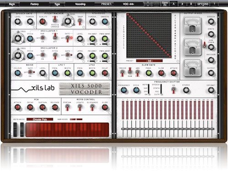Viewport: 228px width, 171px height.
Task: Toggle the Abs switch in Slew Rate
Action: pos(138,73)
